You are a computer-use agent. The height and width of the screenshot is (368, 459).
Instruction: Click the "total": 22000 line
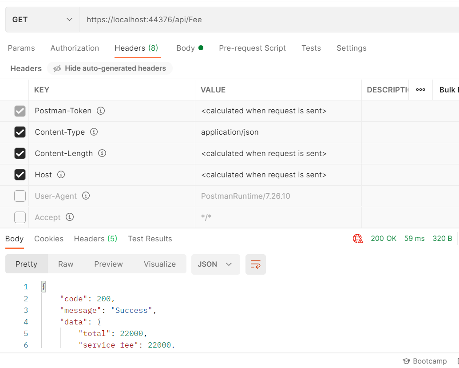(113, 333)
